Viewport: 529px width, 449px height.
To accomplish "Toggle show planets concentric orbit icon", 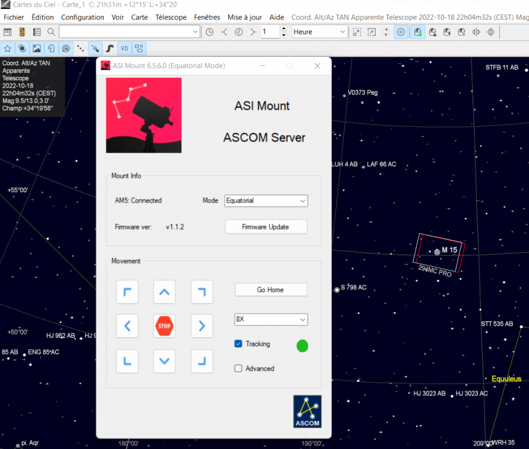I will point(66,49).
